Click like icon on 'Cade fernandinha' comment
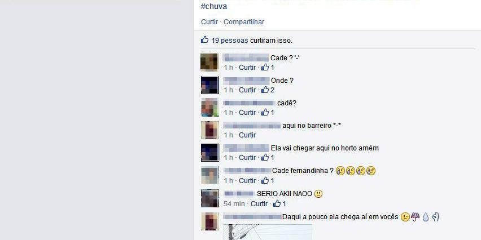This screenshot has width=481, height=240. [x=265, y=180]
